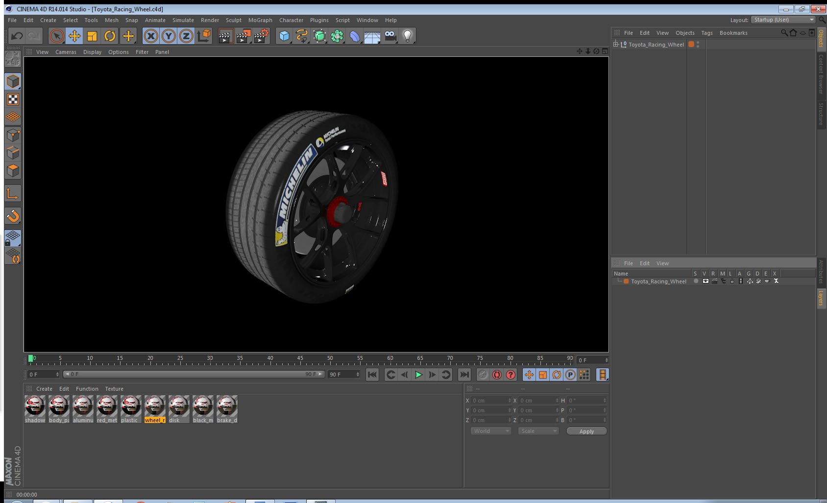
Task: Toggle the X axis lock
Action: coord(151,36)
